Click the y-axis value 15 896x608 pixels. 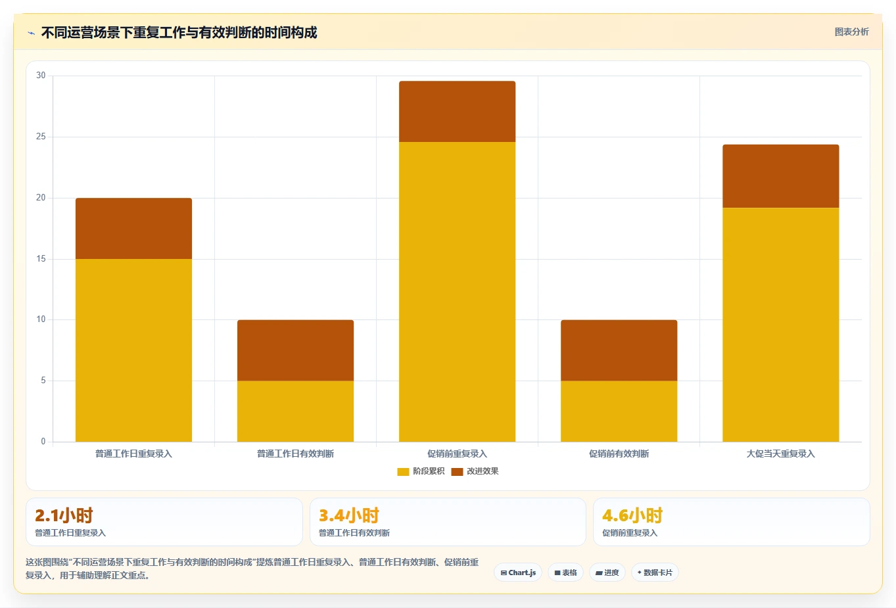(x=41, y=259)
